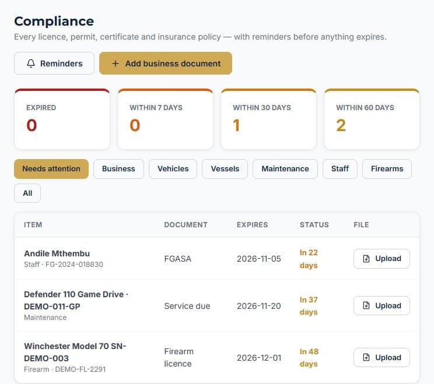The height and width of the screenshot is (384, 434).
Task: Click the EXPIRES column header
Action: click(x=252, y=225)
